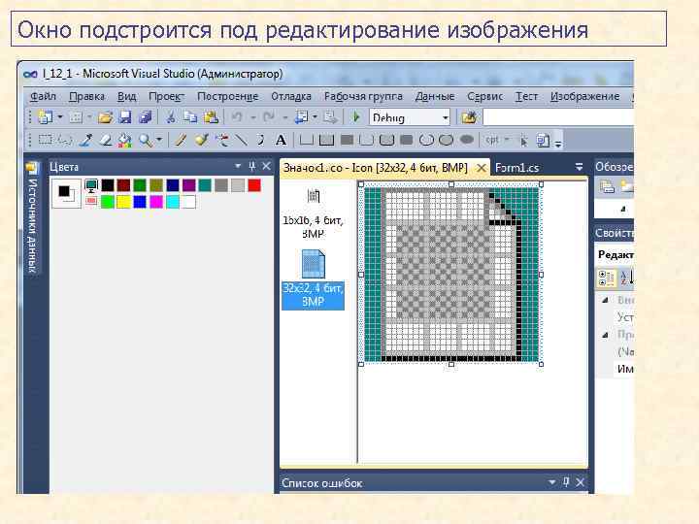Select the screen-color monitor swatch

pyautogui.click(x=91, y=185)
